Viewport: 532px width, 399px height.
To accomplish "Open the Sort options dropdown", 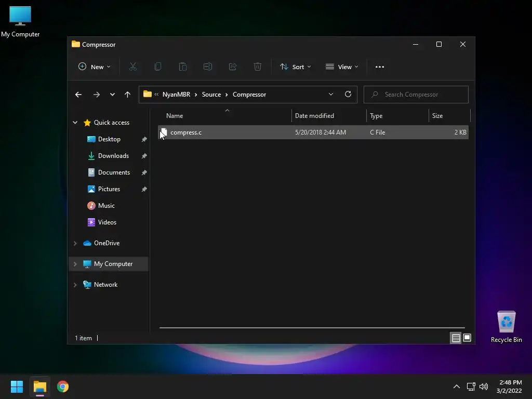I will click(x=295, y=67).
